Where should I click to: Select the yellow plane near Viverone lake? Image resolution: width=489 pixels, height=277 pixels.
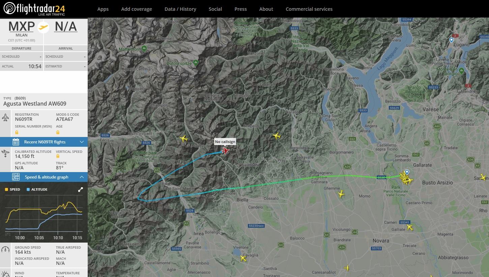click(243, 258)
